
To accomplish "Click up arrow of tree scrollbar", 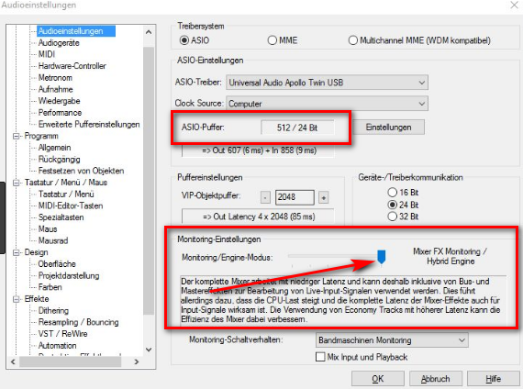I will click(149, 32).
